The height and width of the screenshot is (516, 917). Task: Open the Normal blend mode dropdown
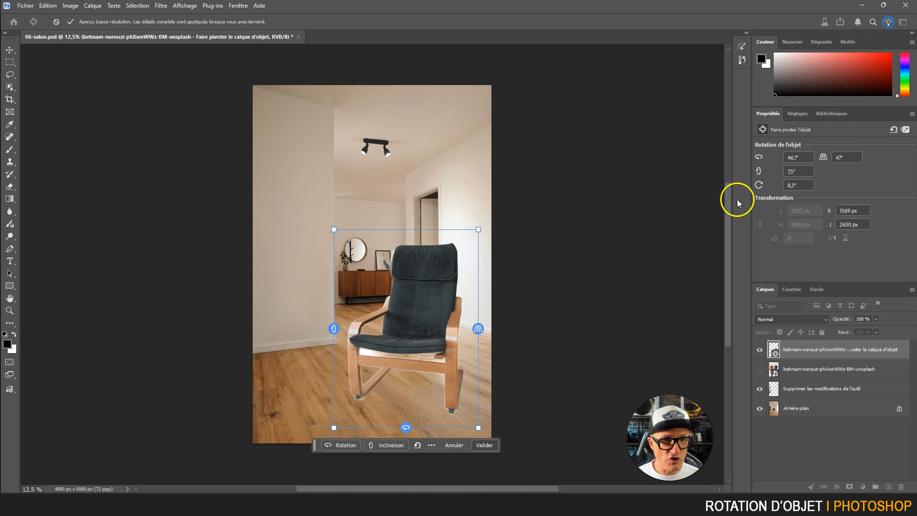tap(791, 319)
